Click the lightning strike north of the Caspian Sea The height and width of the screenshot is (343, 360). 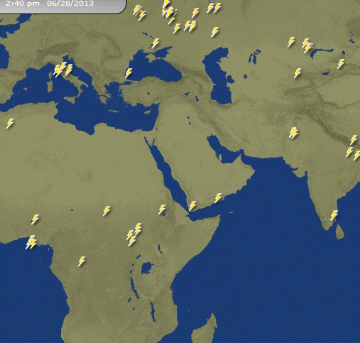[x=214, y=32]
